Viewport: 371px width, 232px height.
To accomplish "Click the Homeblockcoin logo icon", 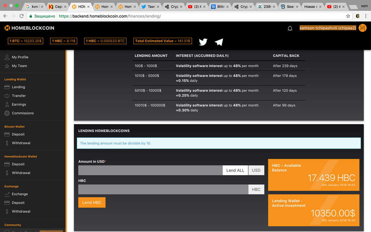I will (x=7, y=28).
